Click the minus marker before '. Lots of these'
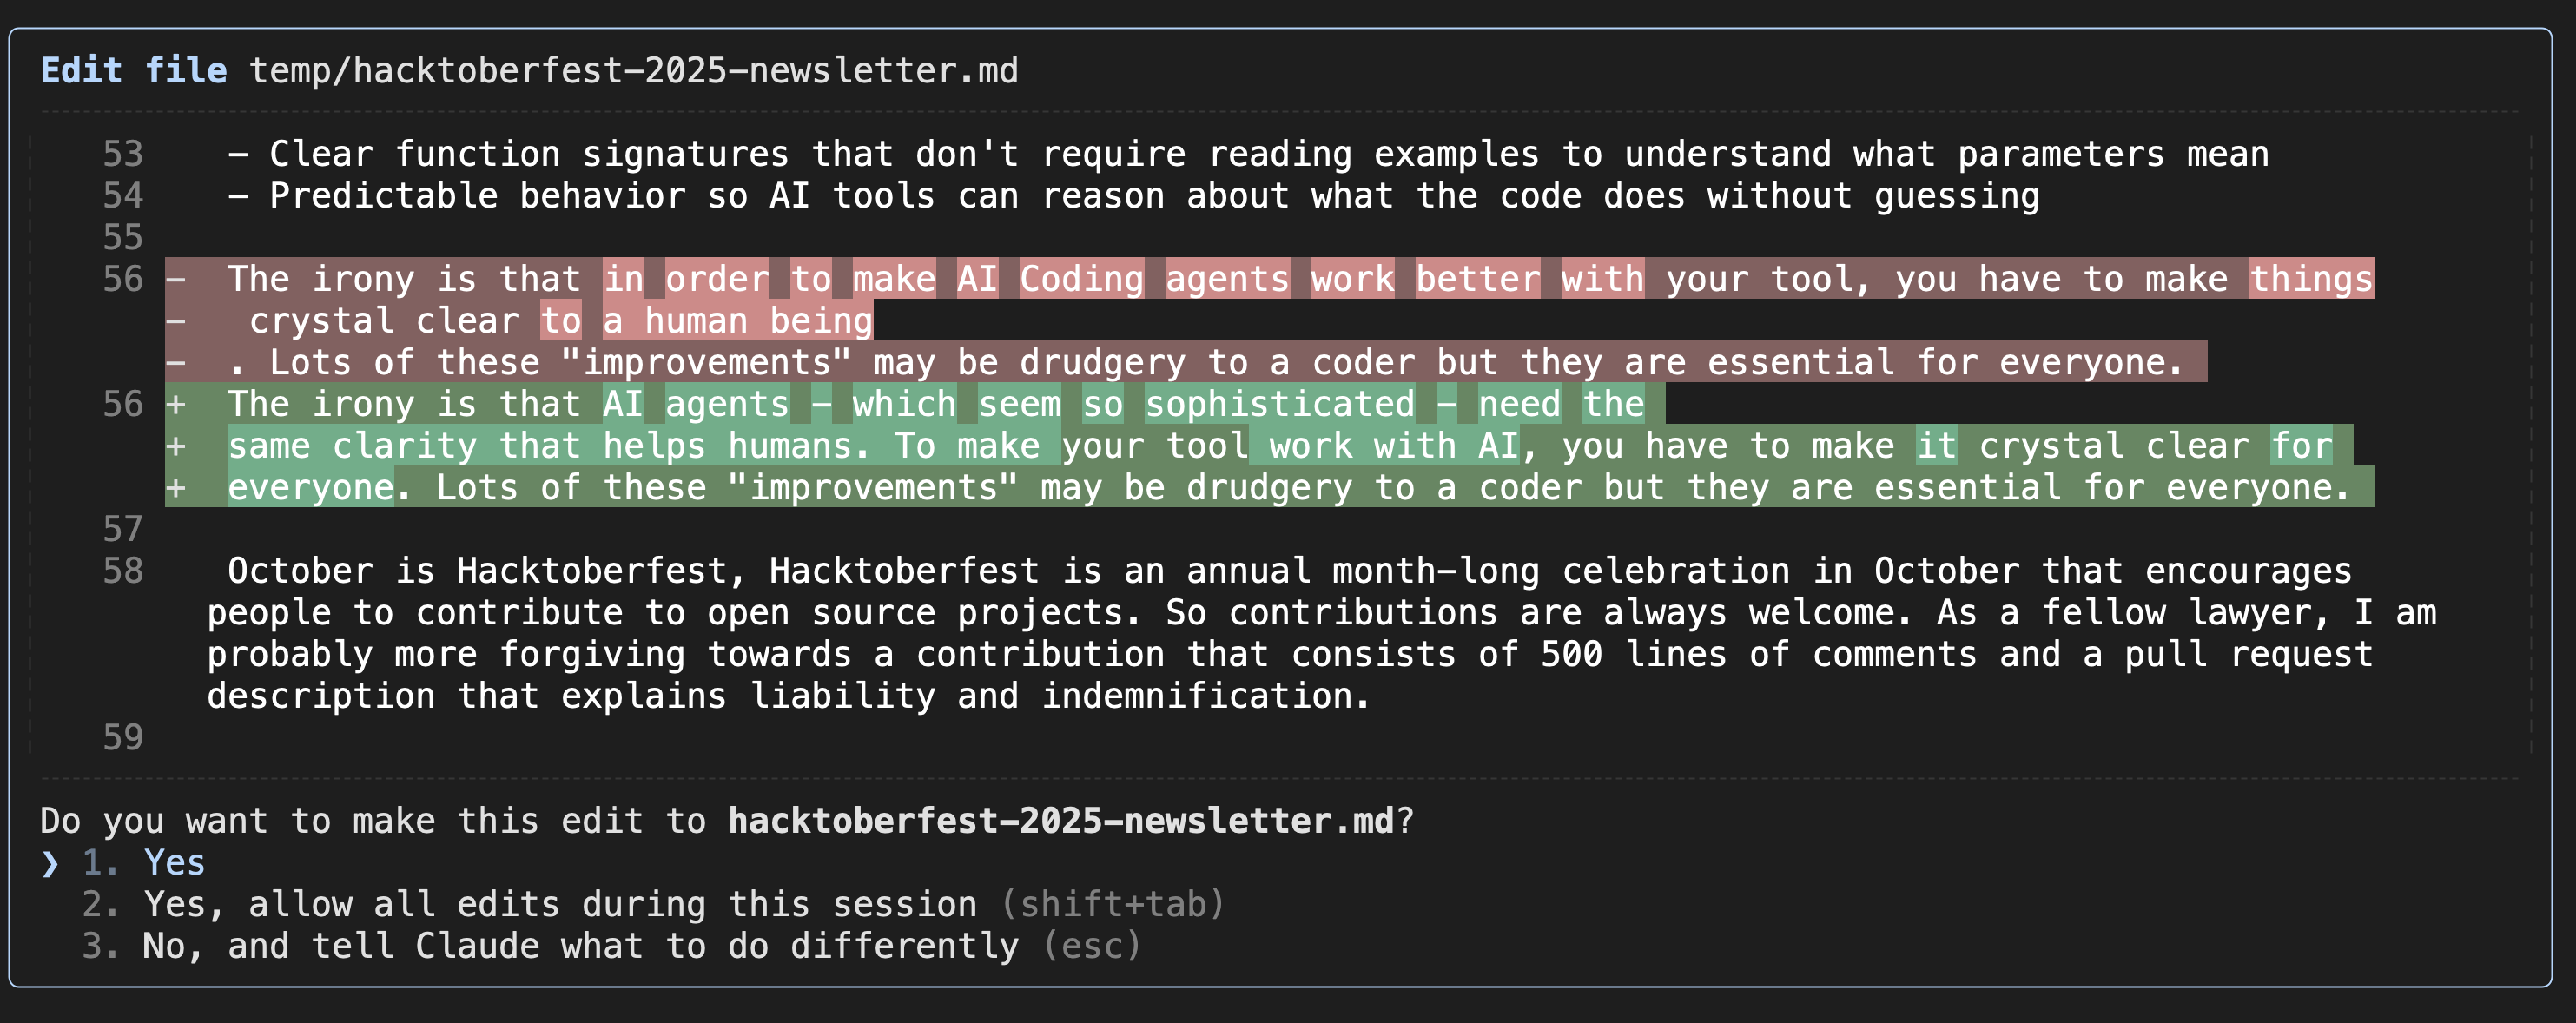 [x=176, y=362]
